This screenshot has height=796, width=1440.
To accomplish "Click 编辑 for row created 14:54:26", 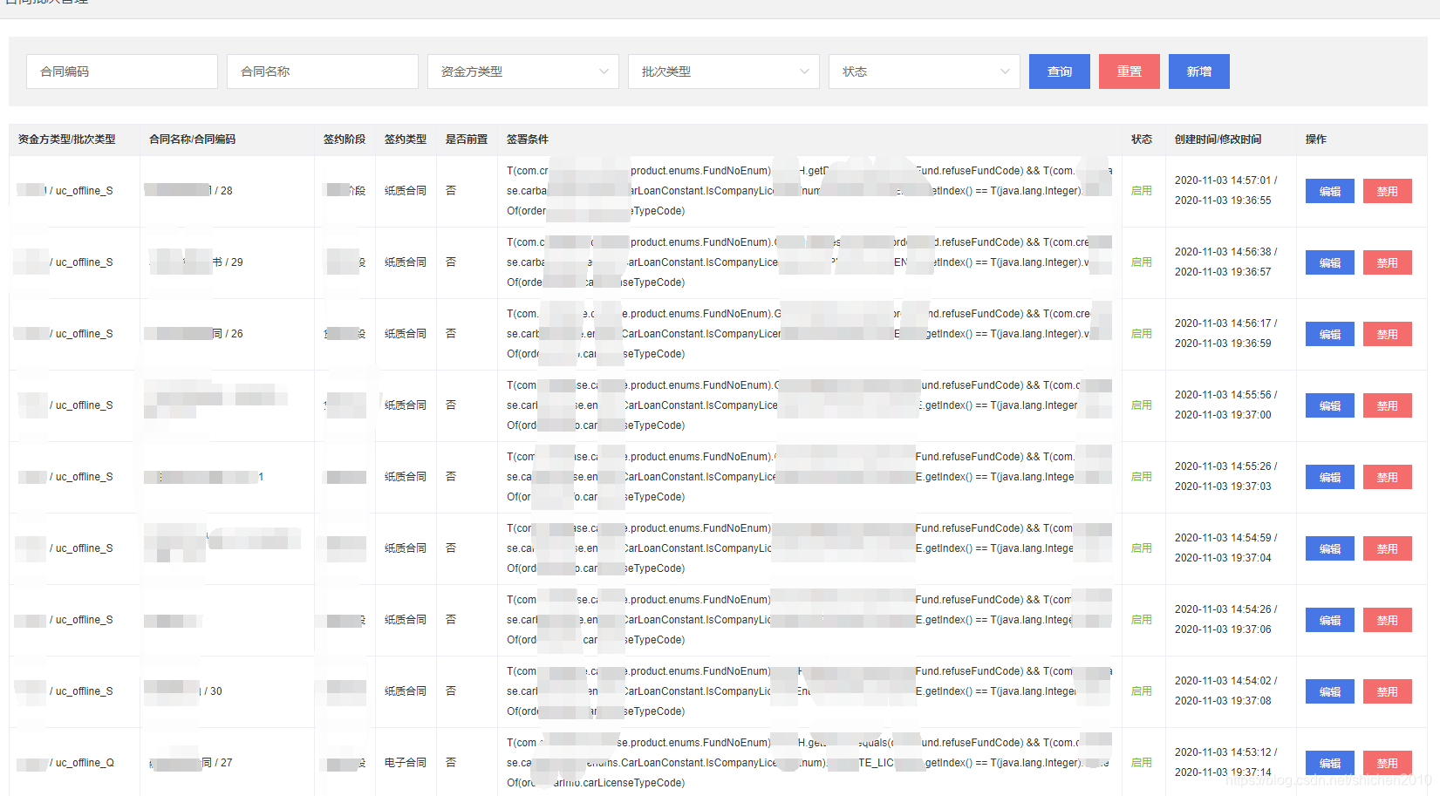I will pos(1330,620).
